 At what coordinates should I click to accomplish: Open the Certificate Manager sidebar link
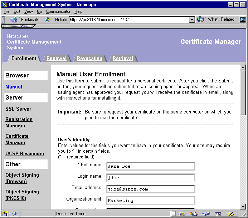17,139
